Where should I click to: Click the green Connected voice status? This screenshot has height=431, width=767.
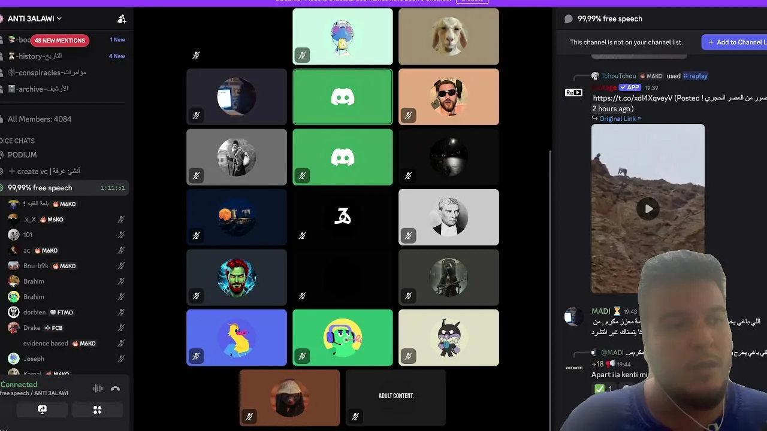coord(19,385)
